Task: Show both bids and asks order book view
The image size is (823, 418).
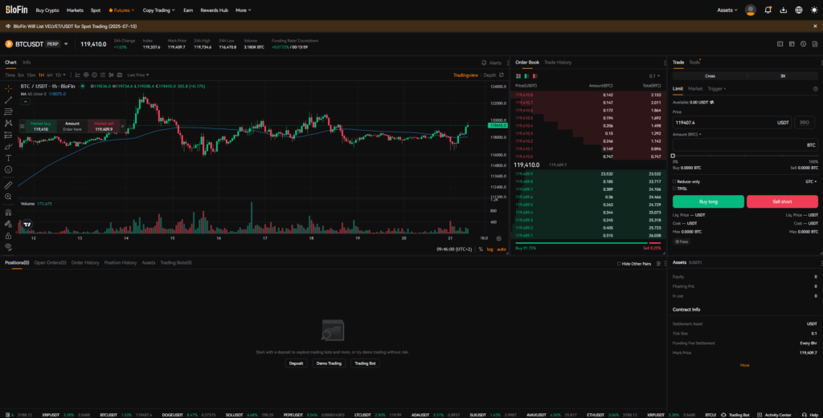Action: click(518, 76)
